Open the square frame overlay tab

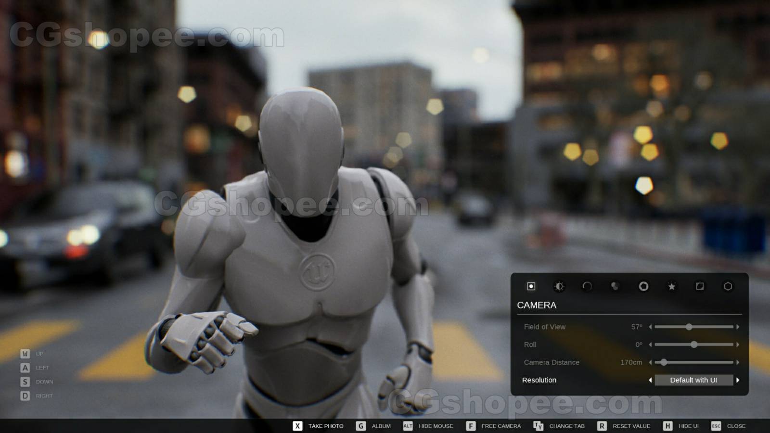(x=700, y=286)
